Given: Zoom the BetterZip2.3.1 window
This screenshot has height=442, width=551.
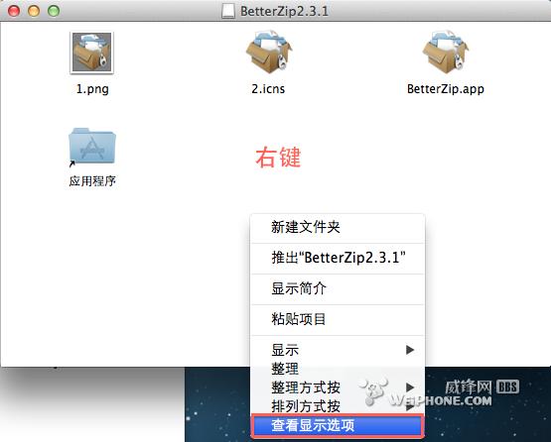Looking at the screenshot, I should (54, 11).
